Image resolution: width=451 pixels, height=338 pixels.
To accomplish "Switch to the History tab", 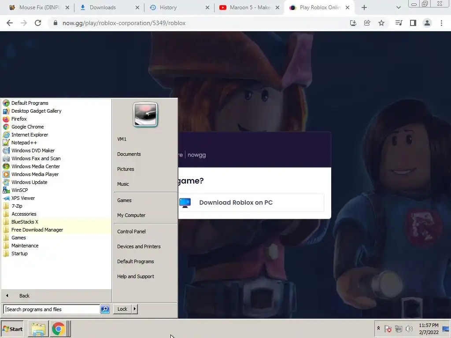I will tap(180, 7).
